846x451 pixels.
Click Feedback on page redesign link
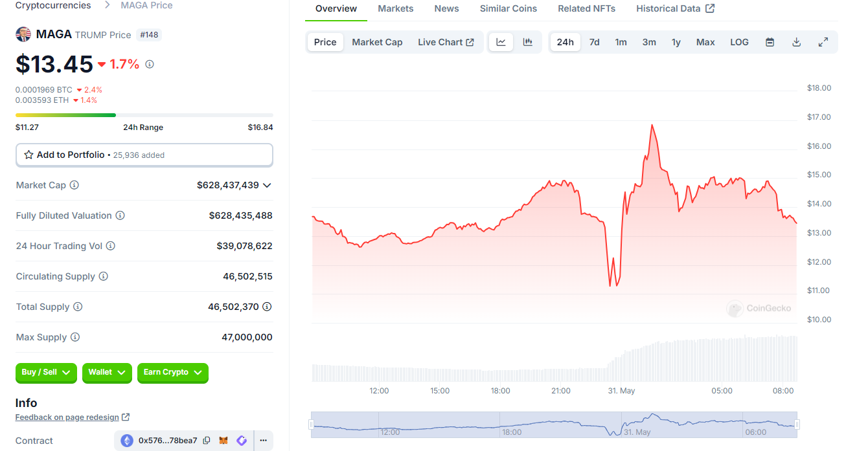pos(73,417)
